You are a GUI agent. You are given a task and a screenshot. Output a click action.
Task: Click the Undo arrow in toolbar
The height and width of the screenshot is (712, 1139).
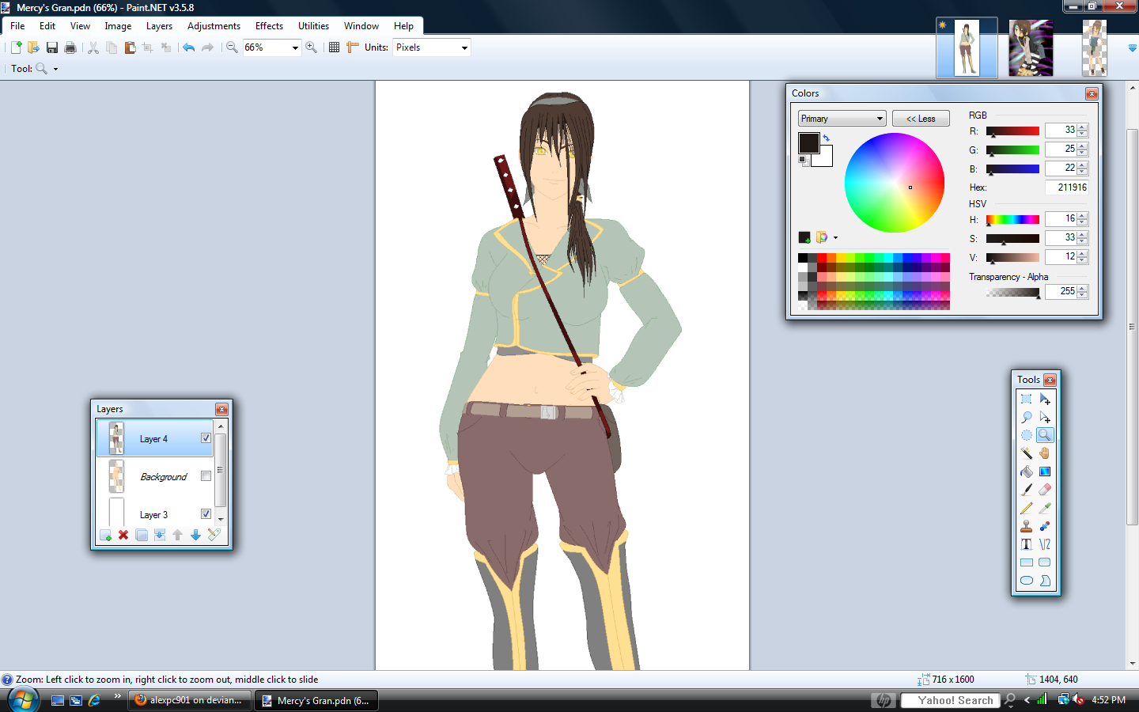[x=188, y=47]
